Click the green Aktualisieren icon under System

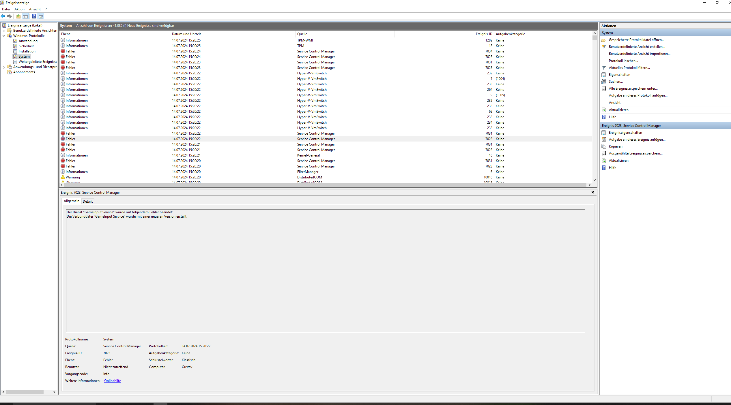604,110
